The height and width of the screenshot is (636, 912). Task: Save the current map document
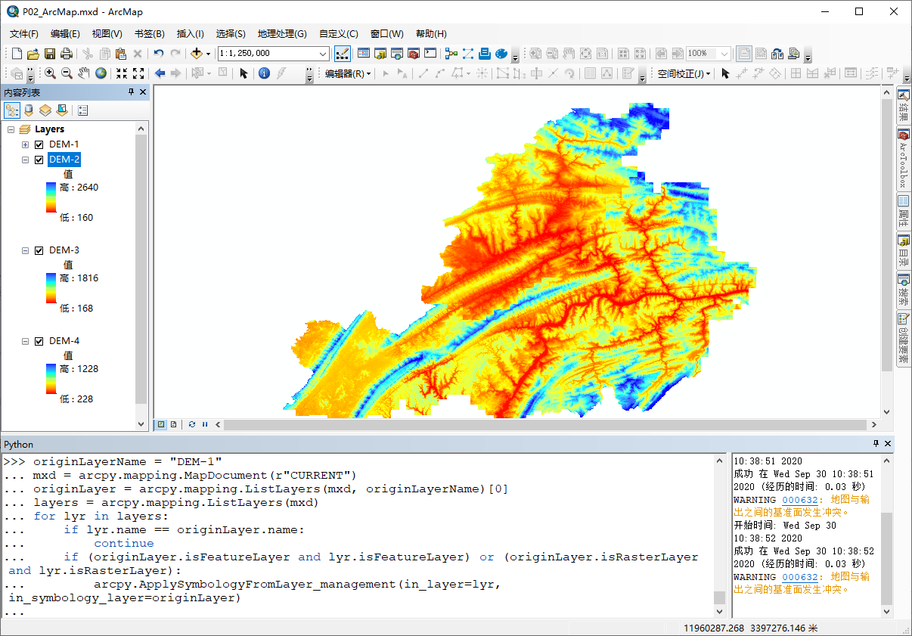(x=50, y=54)
